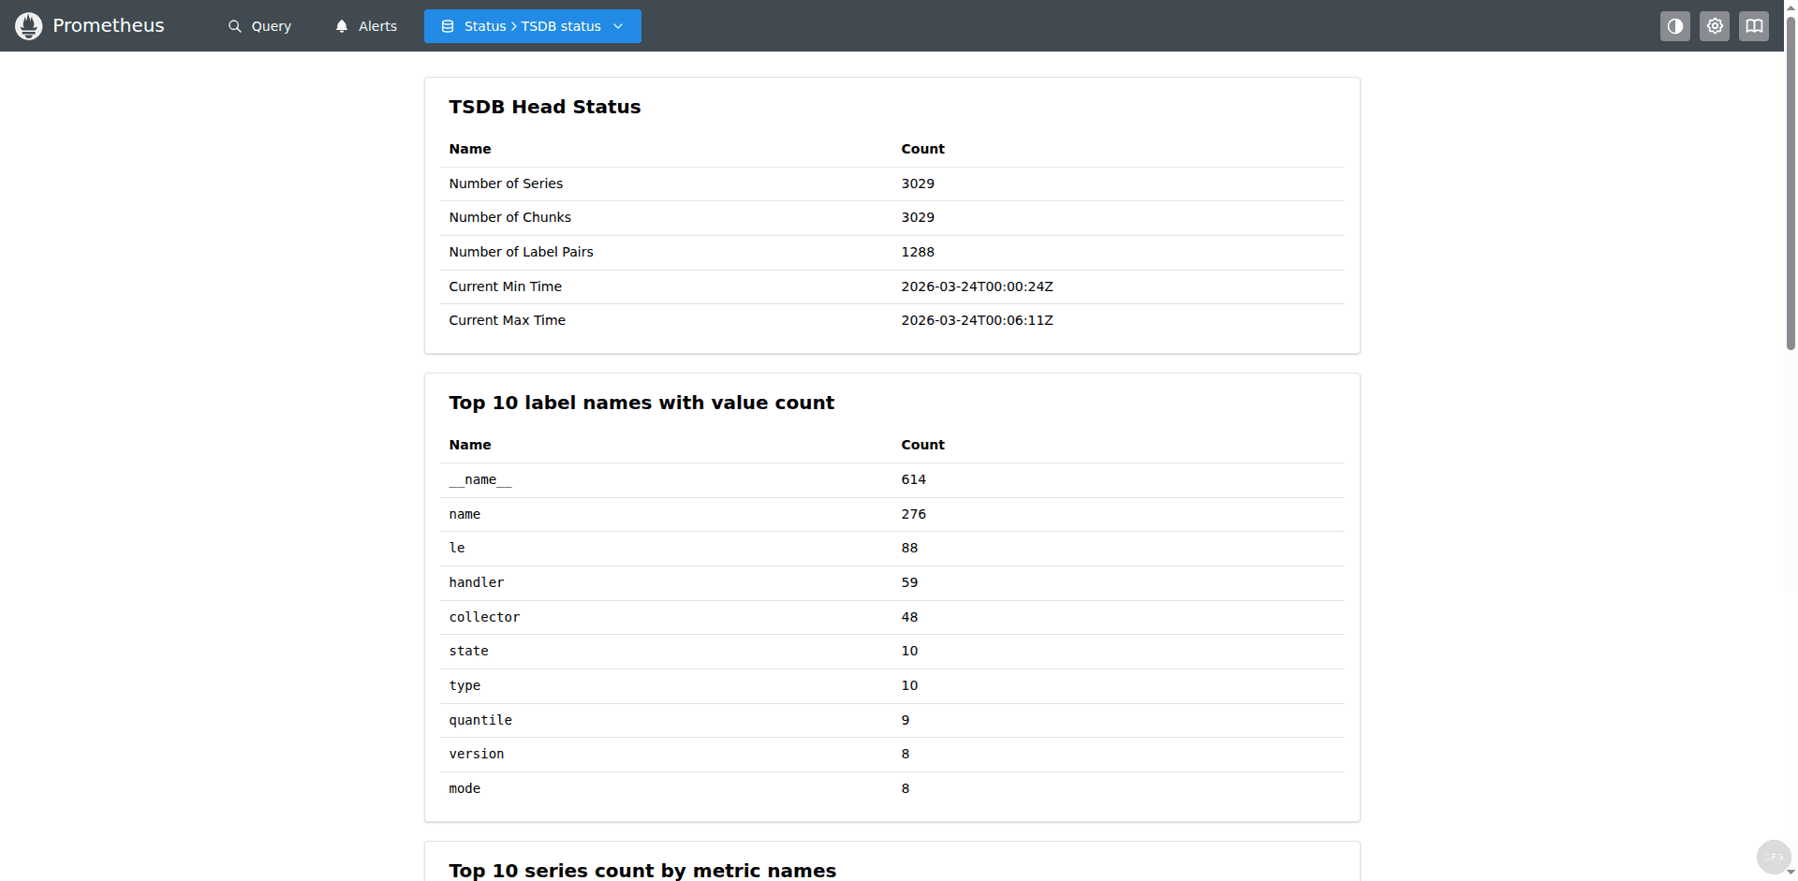1798x881 pixels.
Task: Click the Top 10 series count heading
Action: coord(642,870)
